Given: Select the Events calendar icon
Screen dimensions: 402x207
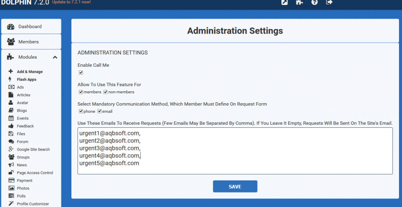Looking at the screenshot, I should [11, 118].
